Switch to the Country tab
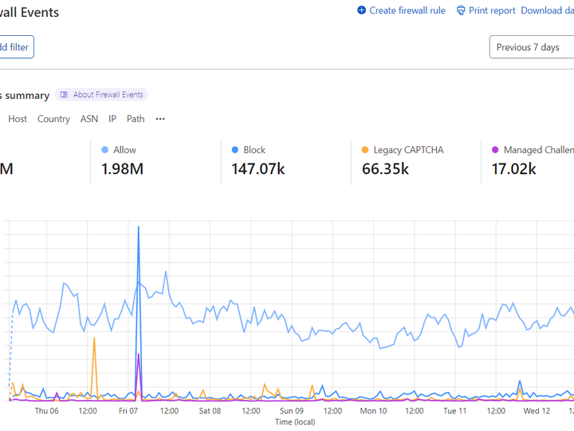Viewport: 574px width, 431px height. pyautogui.click(x=53, y=119)
